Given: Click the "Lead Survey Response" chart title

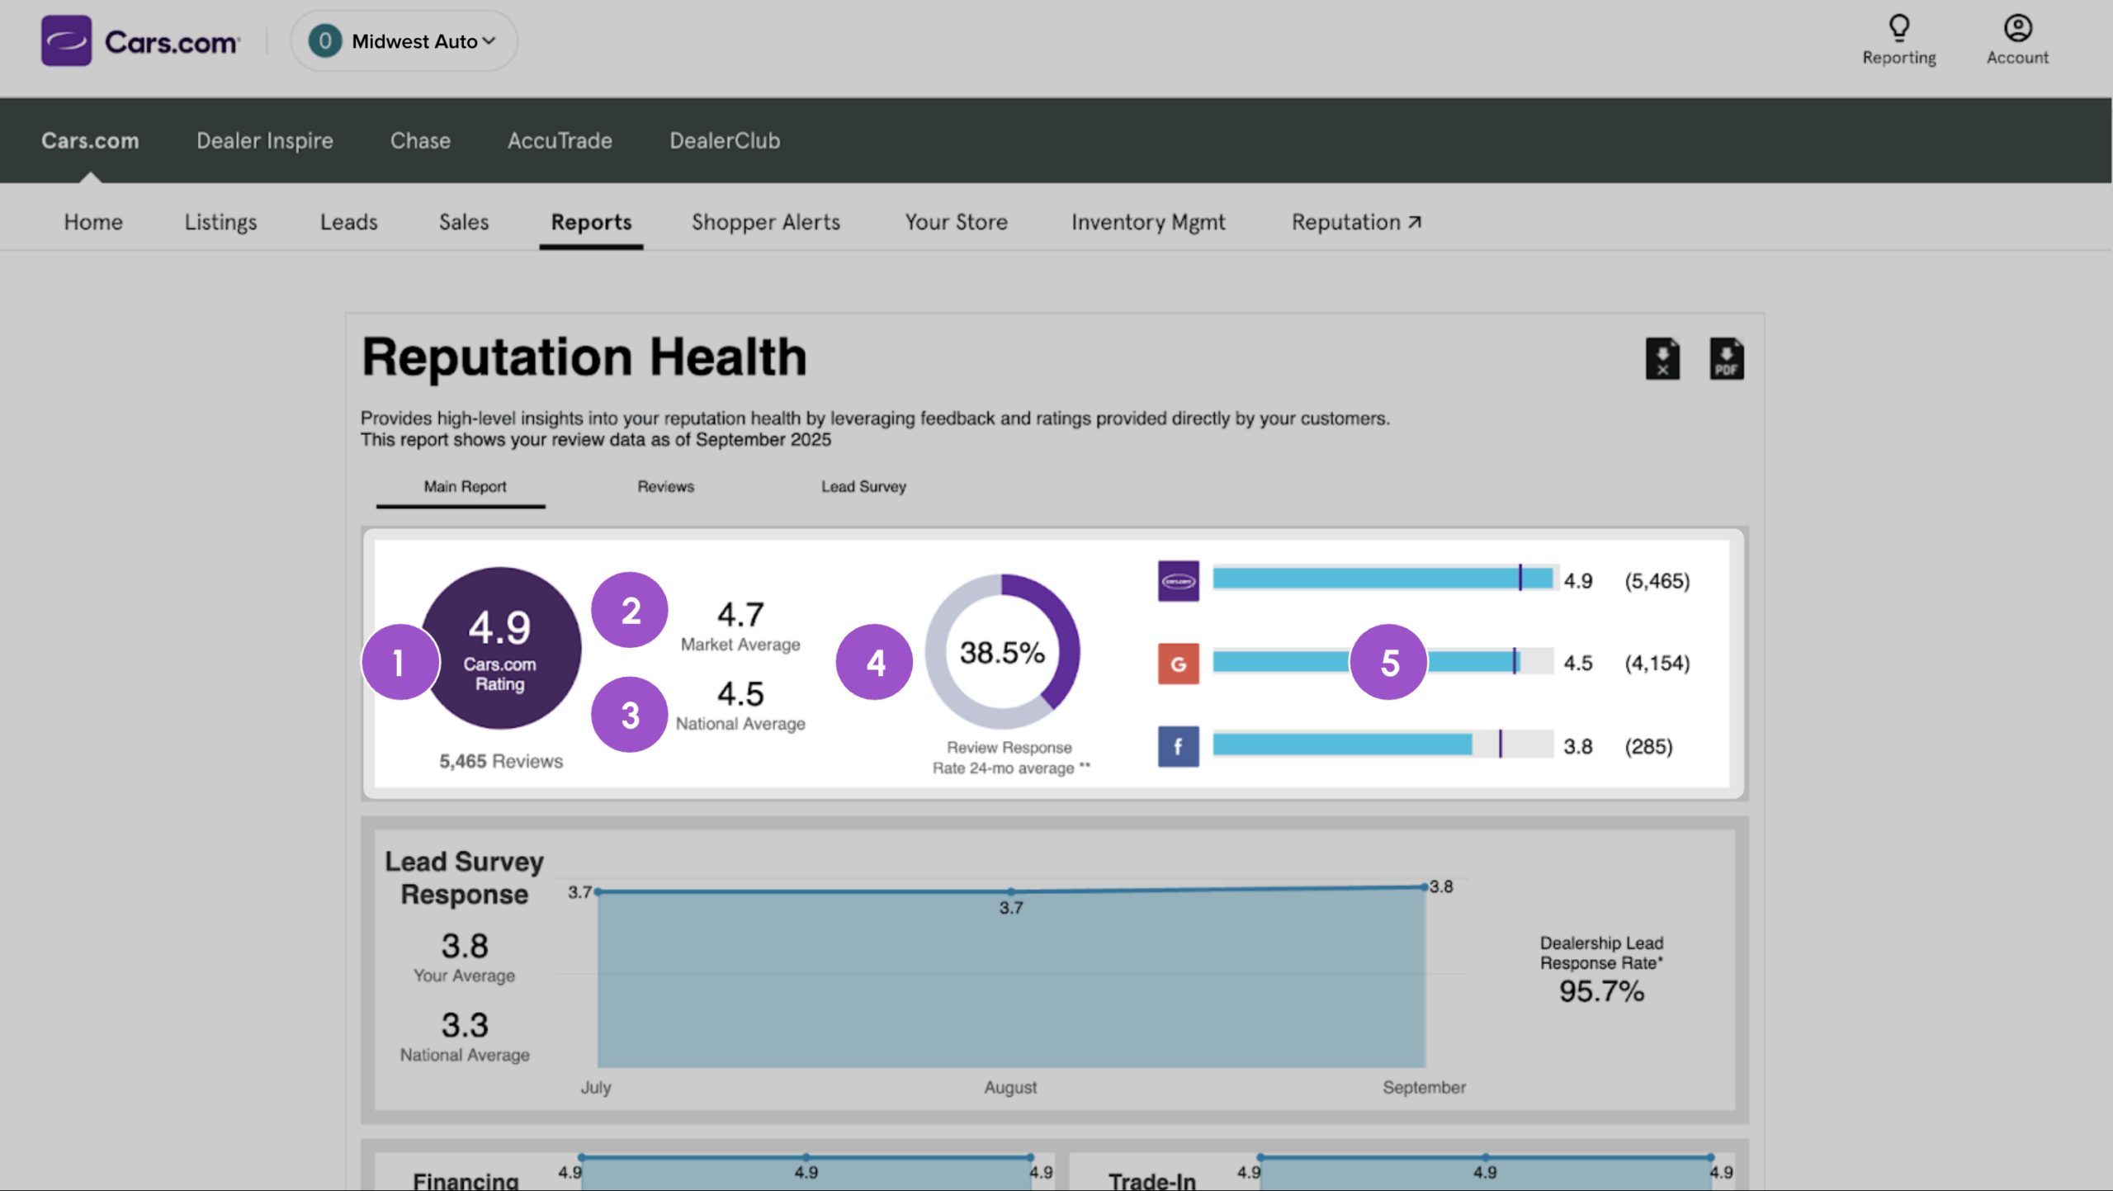Looking at the screenshot, I should (464, 878).
